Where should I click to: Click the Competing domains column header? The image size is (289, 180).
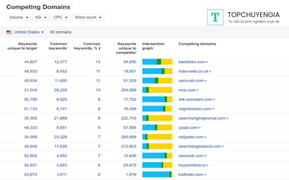[197, 44]
